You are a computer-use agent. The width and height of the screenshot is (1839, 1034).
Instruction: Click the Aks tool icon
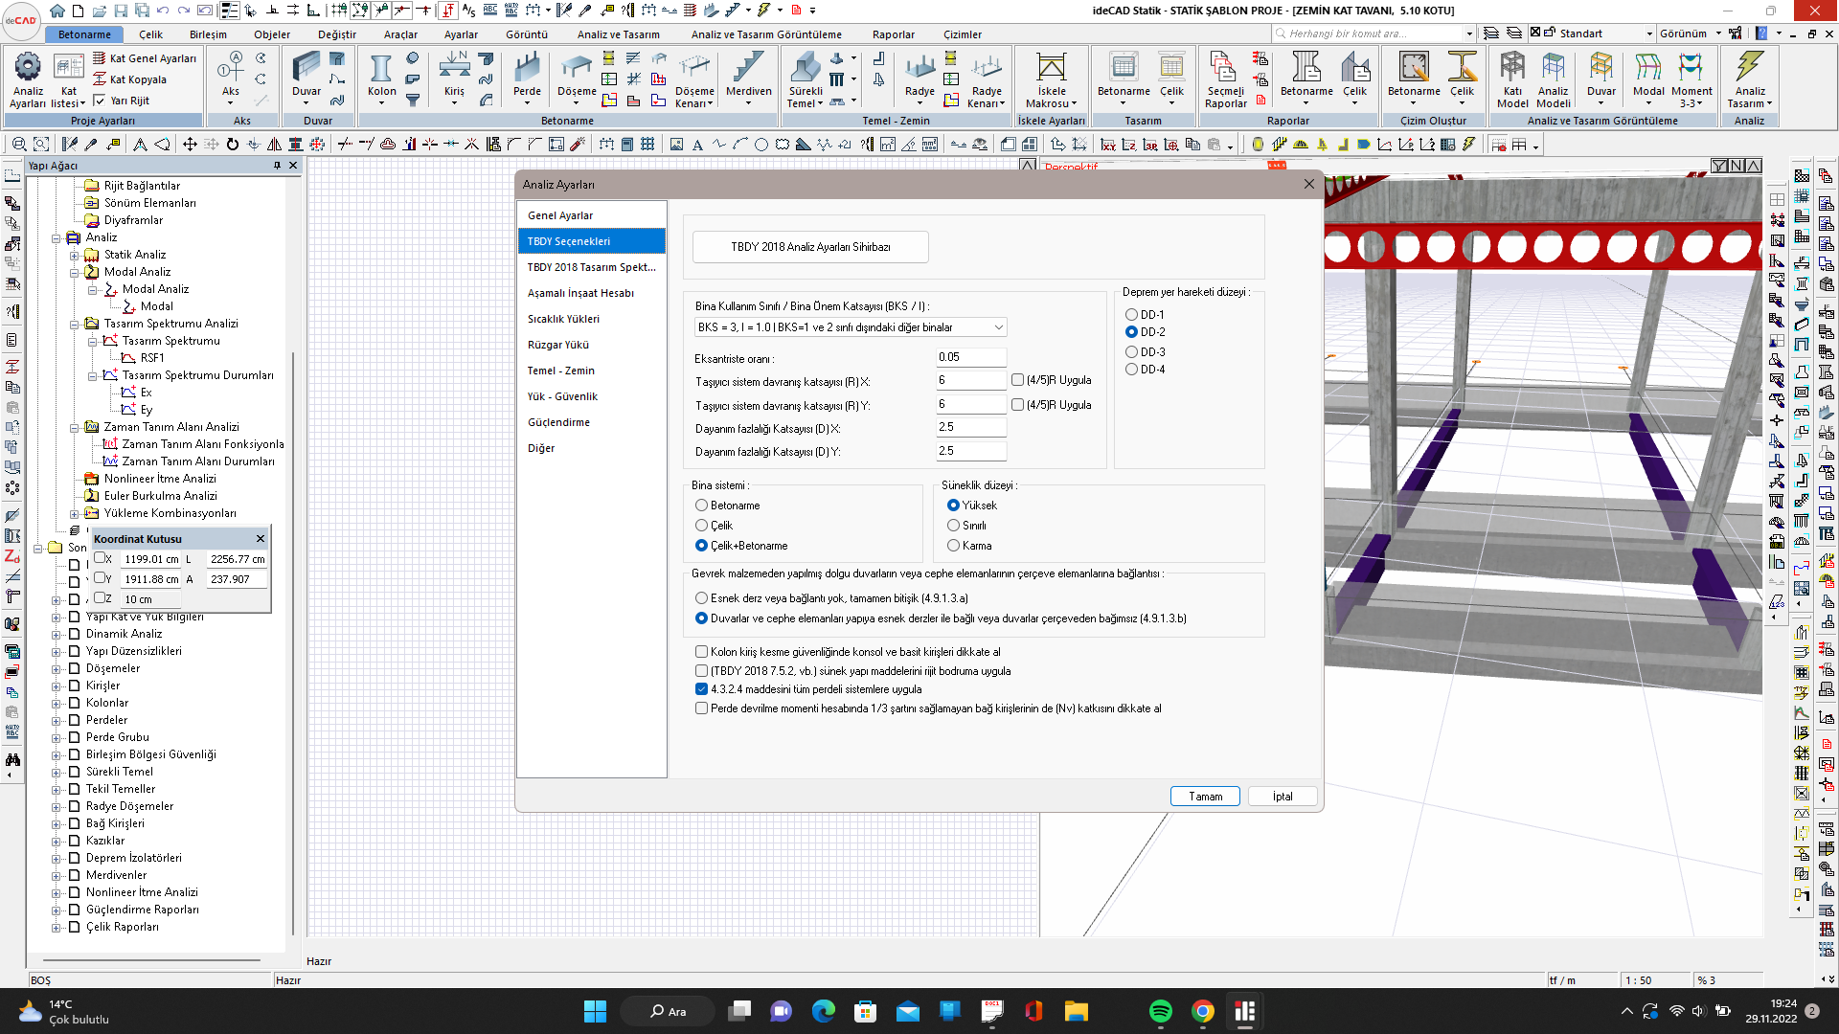point(231,77)
